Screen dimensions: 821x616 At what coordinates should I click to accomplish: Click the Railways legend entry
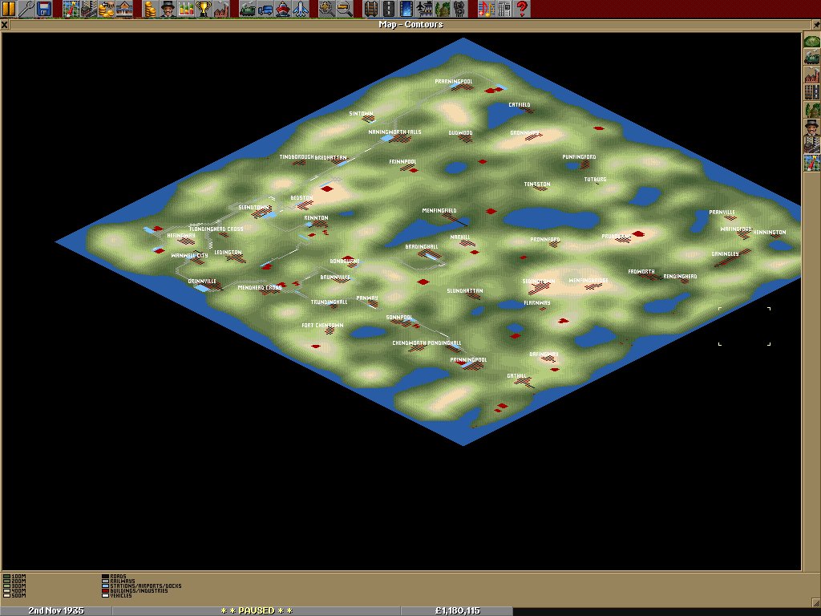click(119, 582)
